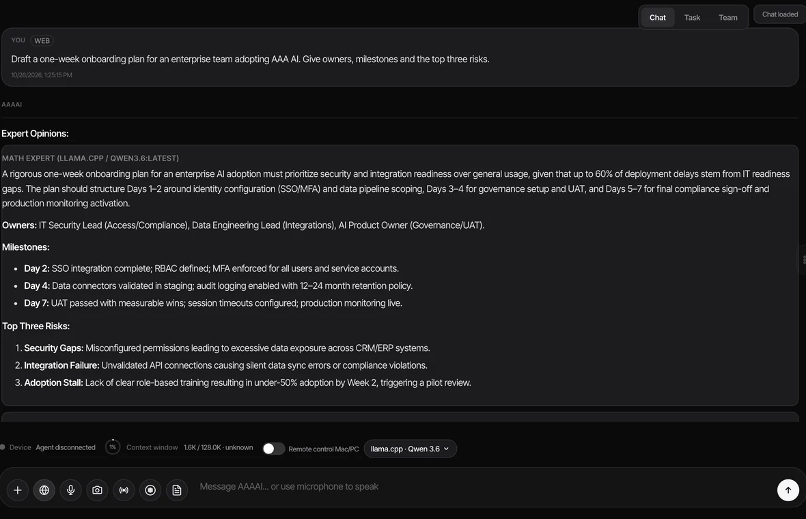Toggle the web search globe icon
Image resolution: width=806 pixels, height=519 pixels.
tap(44, 490)
